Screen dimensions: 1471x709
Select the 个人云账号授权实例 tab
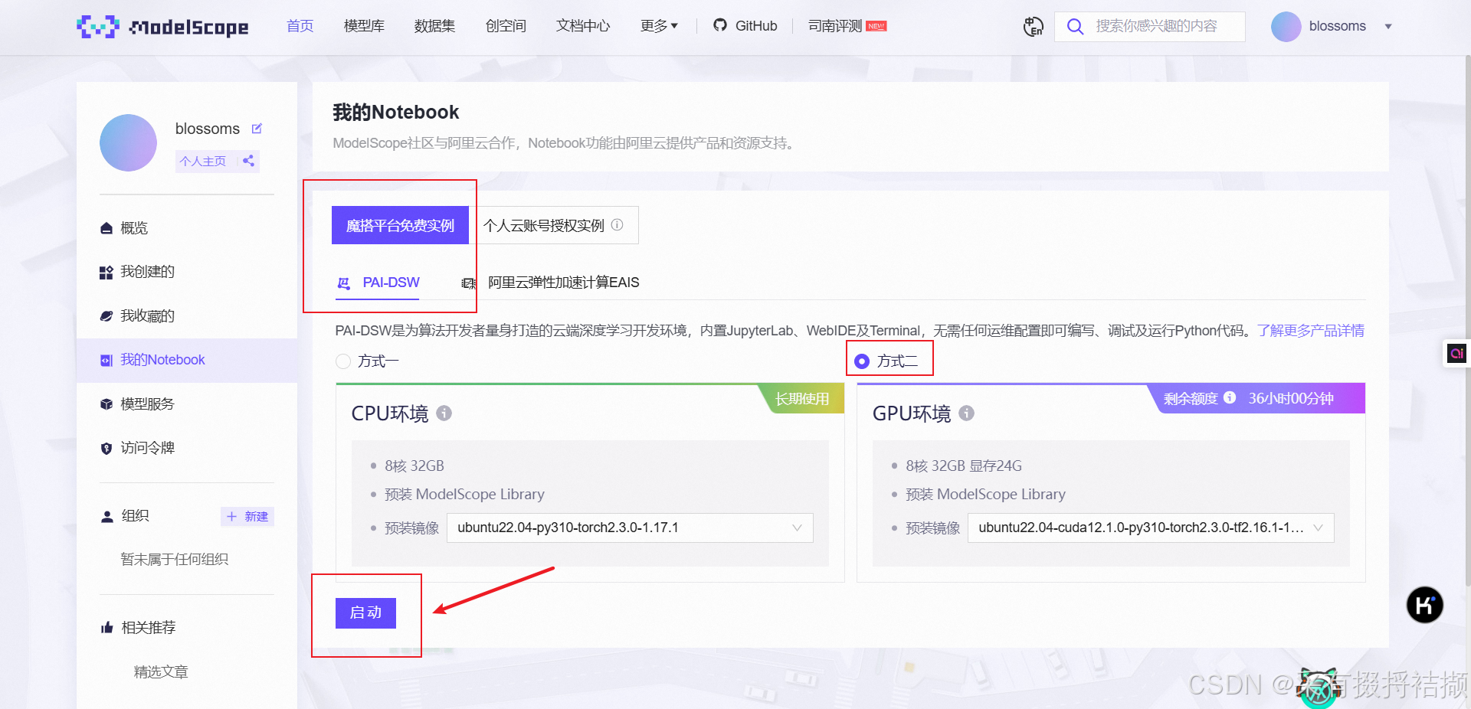pyautogui.click(x=553, y=225)
